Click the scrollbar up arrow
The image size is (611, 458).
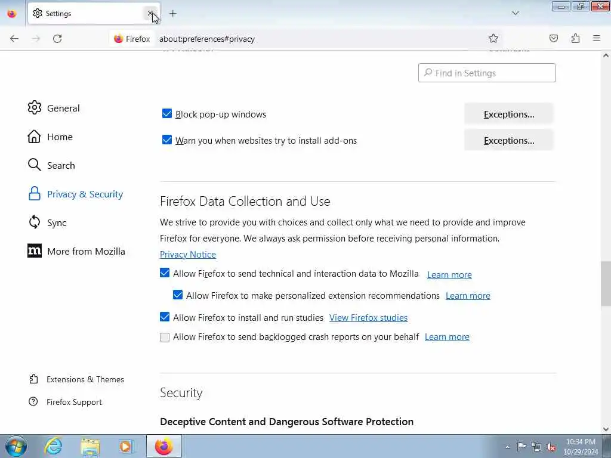[606, 55]
